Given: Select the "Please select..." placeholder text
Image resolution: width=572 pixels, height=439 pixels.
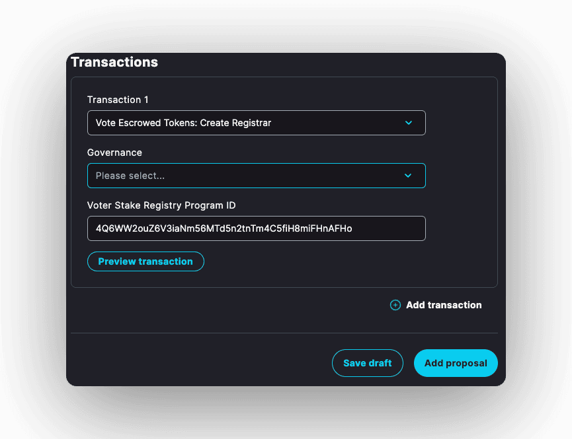Looking at the screenshot, I should 130,176.
